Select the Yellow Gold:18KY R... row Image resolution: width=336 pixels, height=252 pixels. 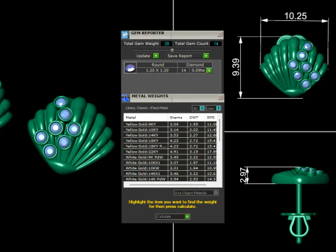pyautogui.click(x=170, y=146)
